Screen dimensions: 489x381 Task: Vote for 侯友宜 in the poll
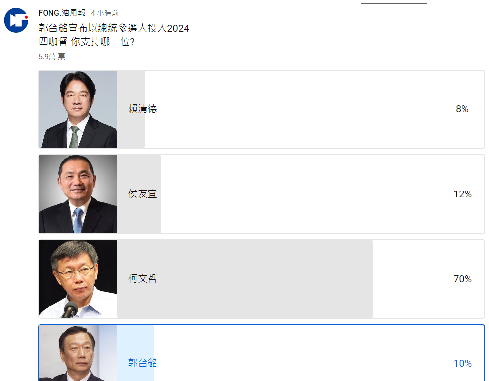[x=297, y=194]
